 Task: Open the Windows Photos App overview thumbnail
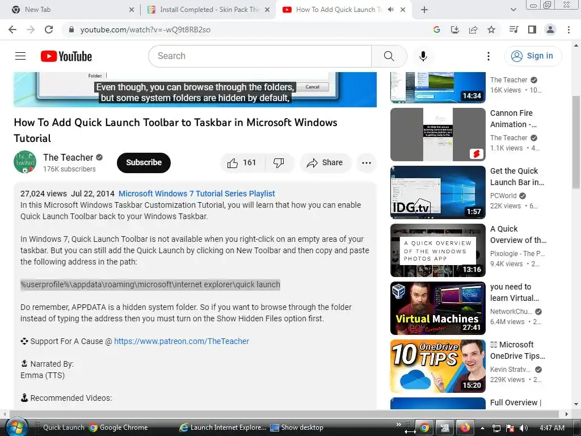point(437,250)
